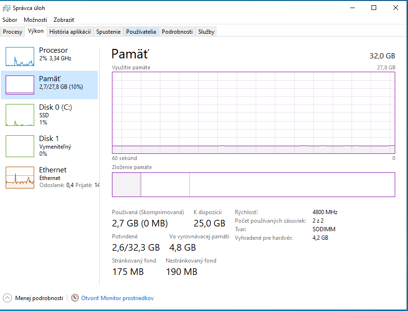Go to the Spustenie tab
408x311 pixels.
point(108,32)
